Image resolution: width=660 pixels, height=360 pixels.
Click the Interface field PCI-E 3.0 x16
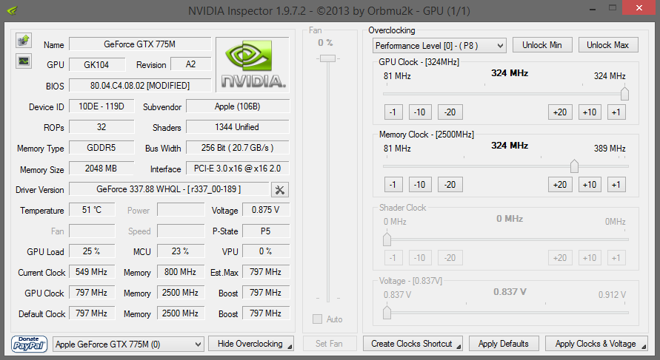coord(237,169)
